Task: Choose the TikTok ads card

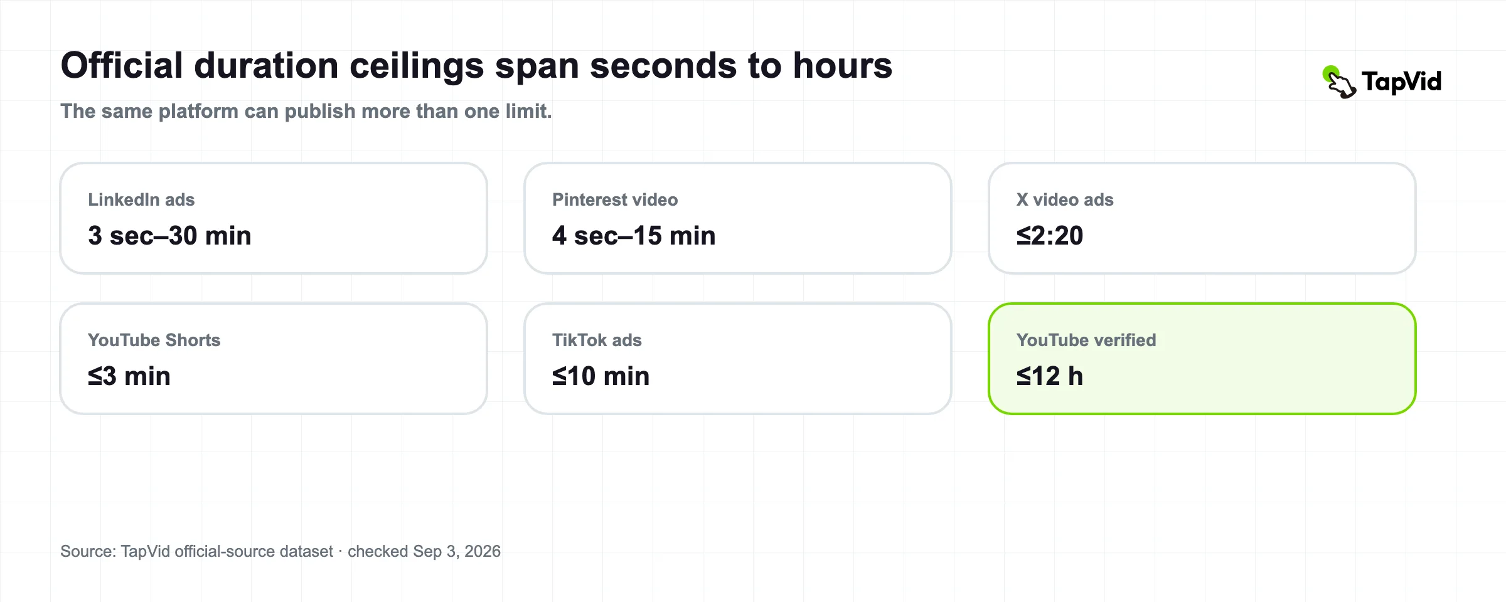Action: click(738, 359)
